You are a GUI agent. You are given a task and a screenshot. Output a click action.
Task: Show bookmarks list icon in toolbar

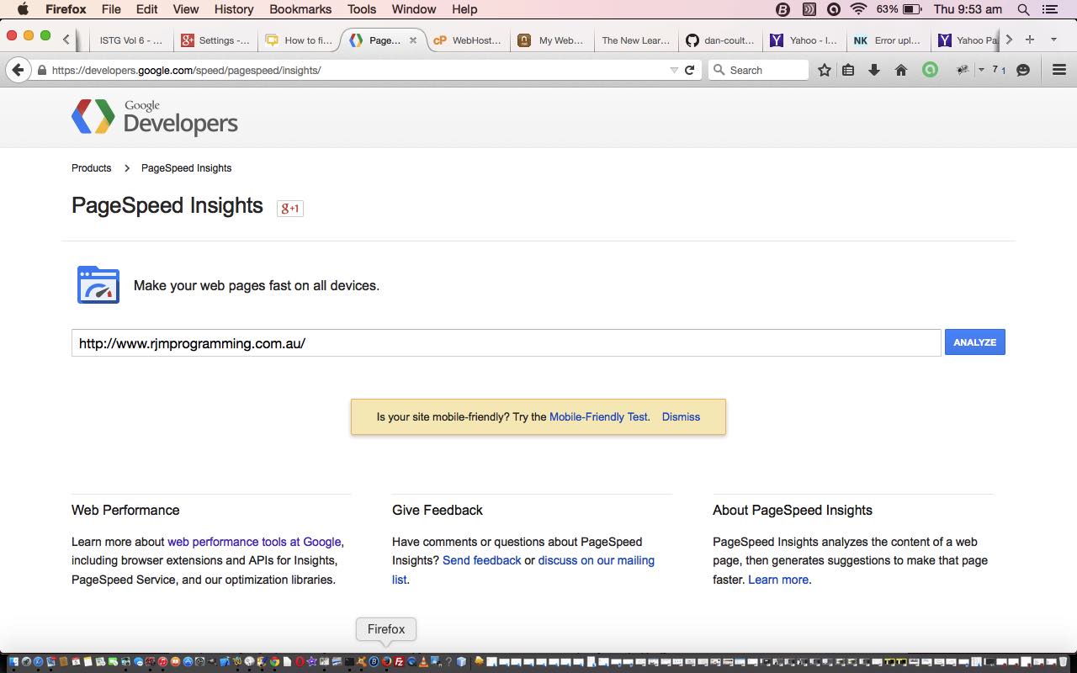[848, 70]
